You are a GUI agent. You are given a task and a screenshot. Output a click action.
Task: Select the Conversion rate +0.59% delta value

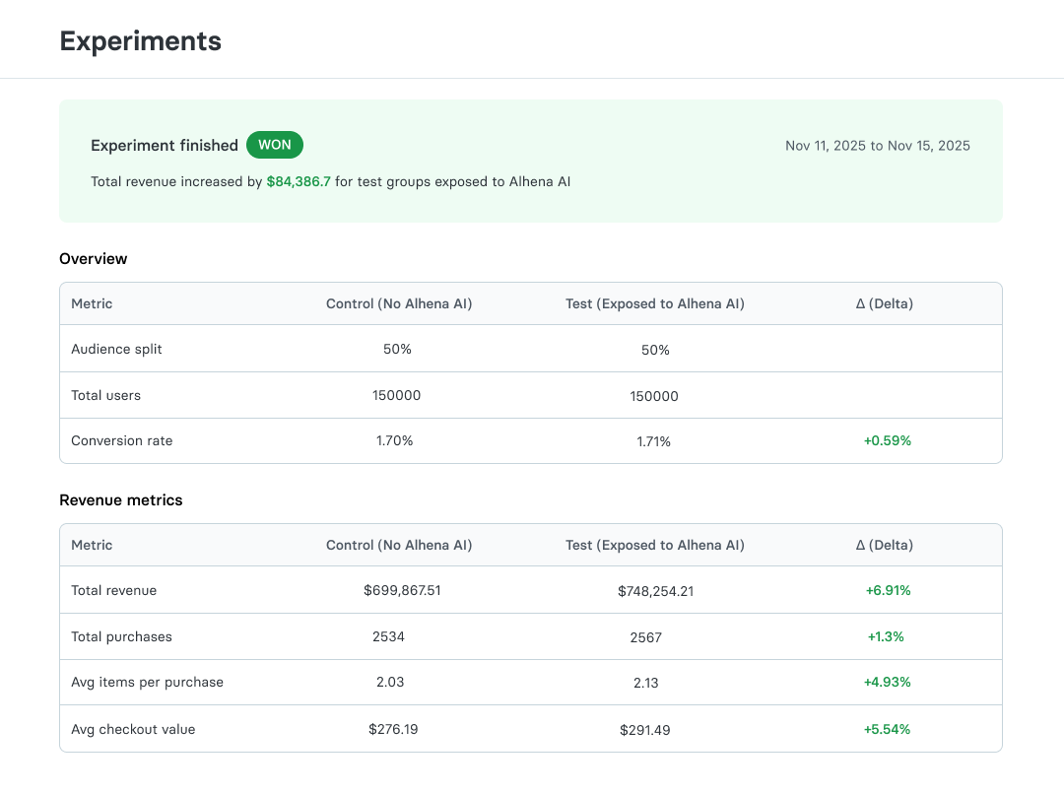[887, 440]
